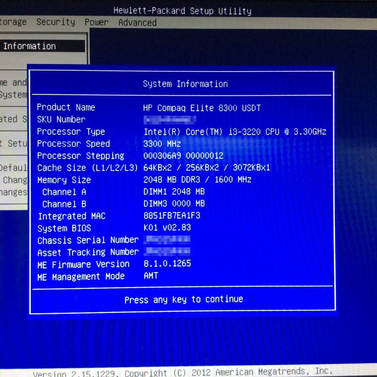Click the value HP Compaq Elite 8300 USDT
The image size is (377, 377).
point(202,108)
